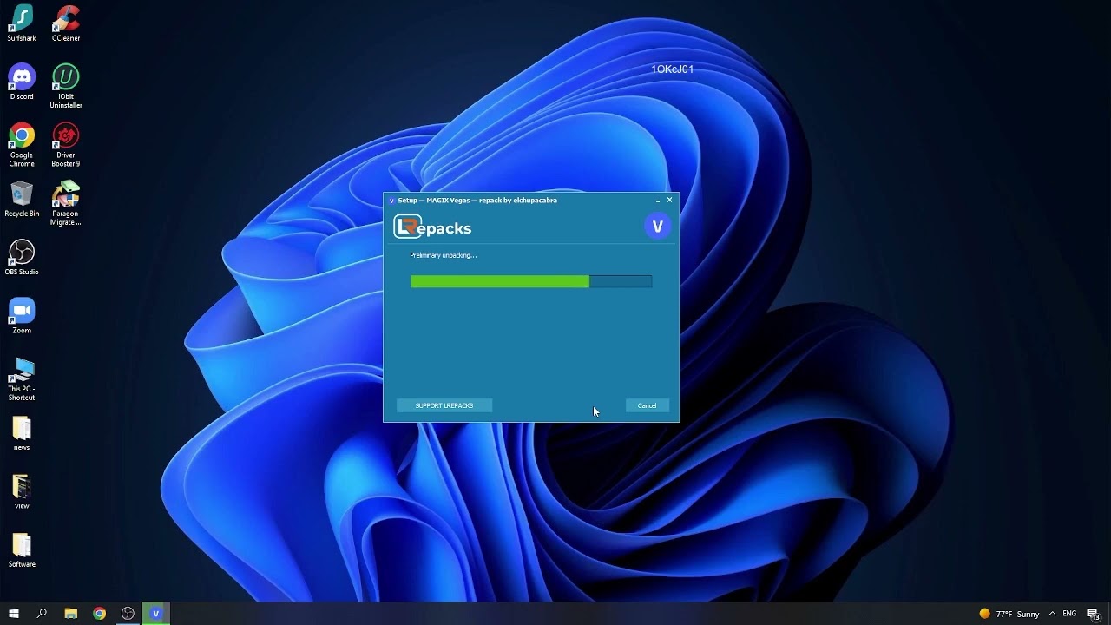Select the OBS Studio desktop shortcut
Screen dimensions: 1111x625
[x=22, y=258]
